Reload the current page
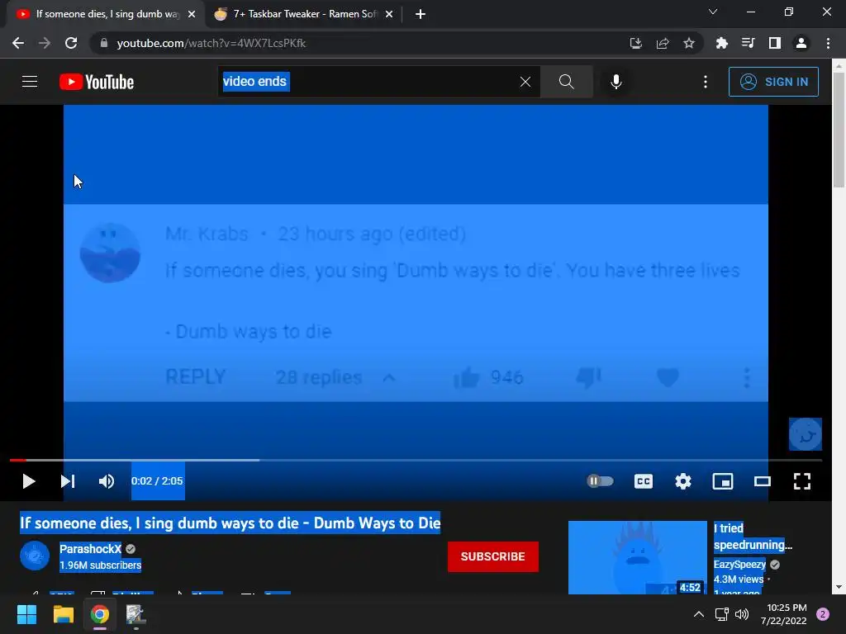The height and width of the screenshot is (634, 846). coord(71,43)
